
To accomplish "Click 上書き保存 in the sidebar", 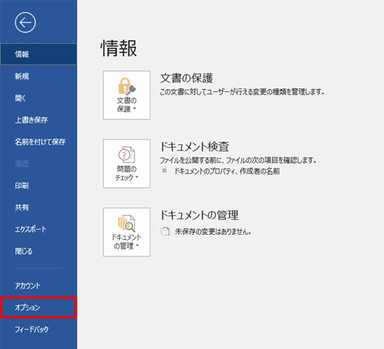I will coord(38,120).
